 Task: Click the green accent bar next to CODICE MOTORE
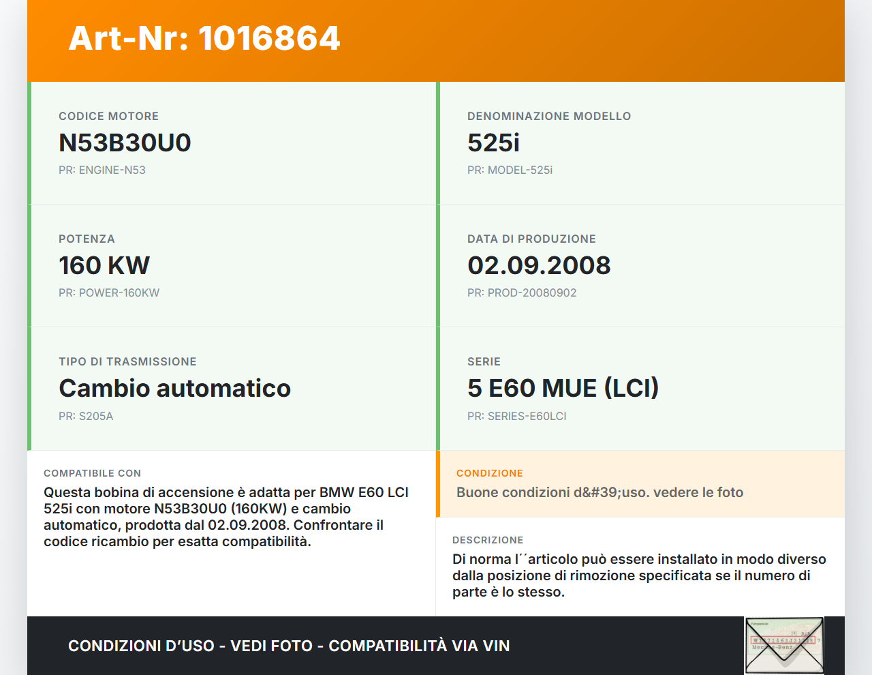pos(29,142)
